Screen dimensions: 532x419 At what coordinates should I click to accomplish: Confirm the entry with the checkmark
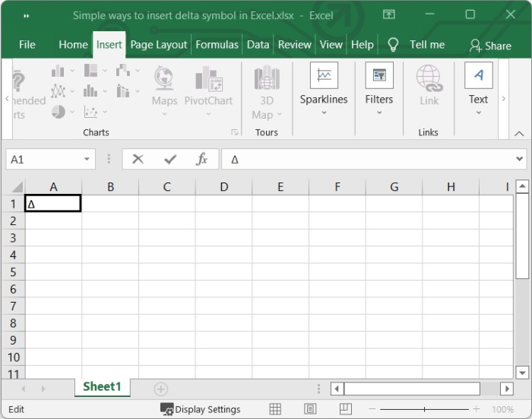tap(170, 159)
